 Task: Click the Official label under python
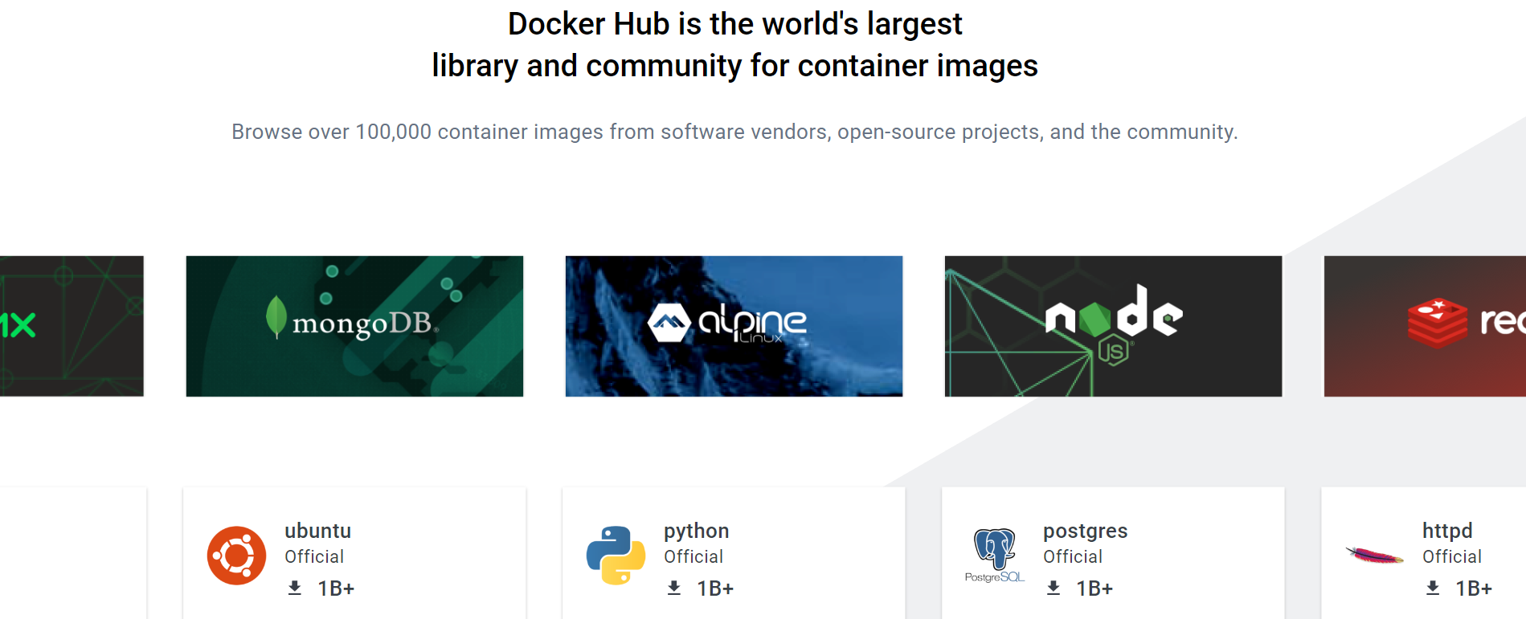pyautogui.click(x=693, y=556)
